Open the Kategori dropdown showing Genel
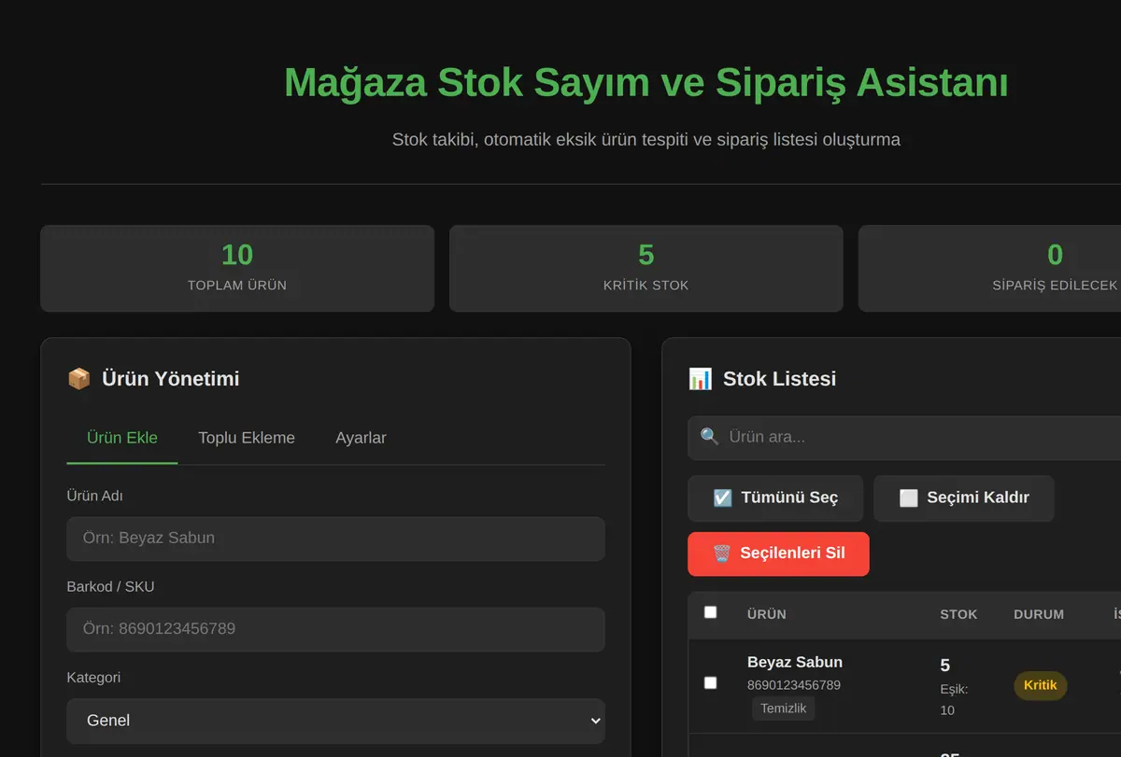This screenshot has width=1121, height=757. coord(335,721)
